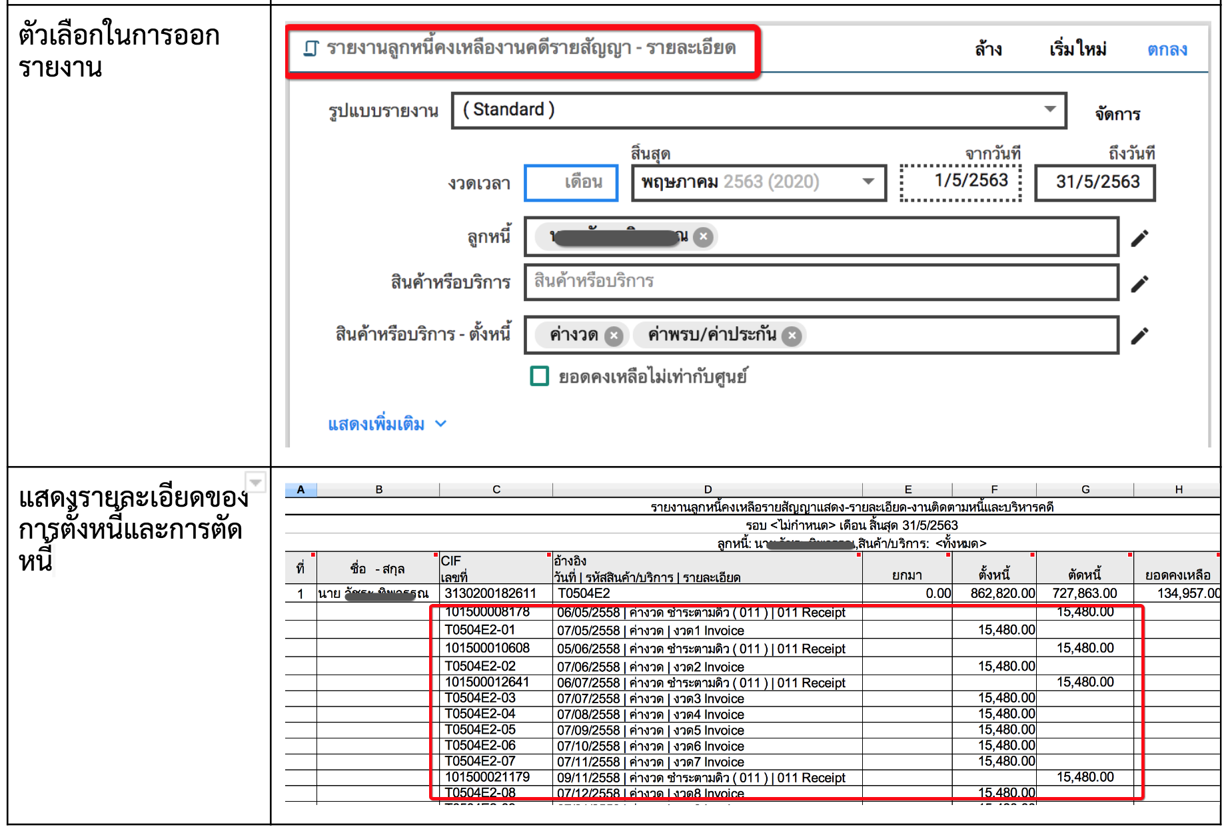Viewport: 1230px width, 831px height.
Task: Click the to-date field 31/5/2563
Action: point(1095,182)
